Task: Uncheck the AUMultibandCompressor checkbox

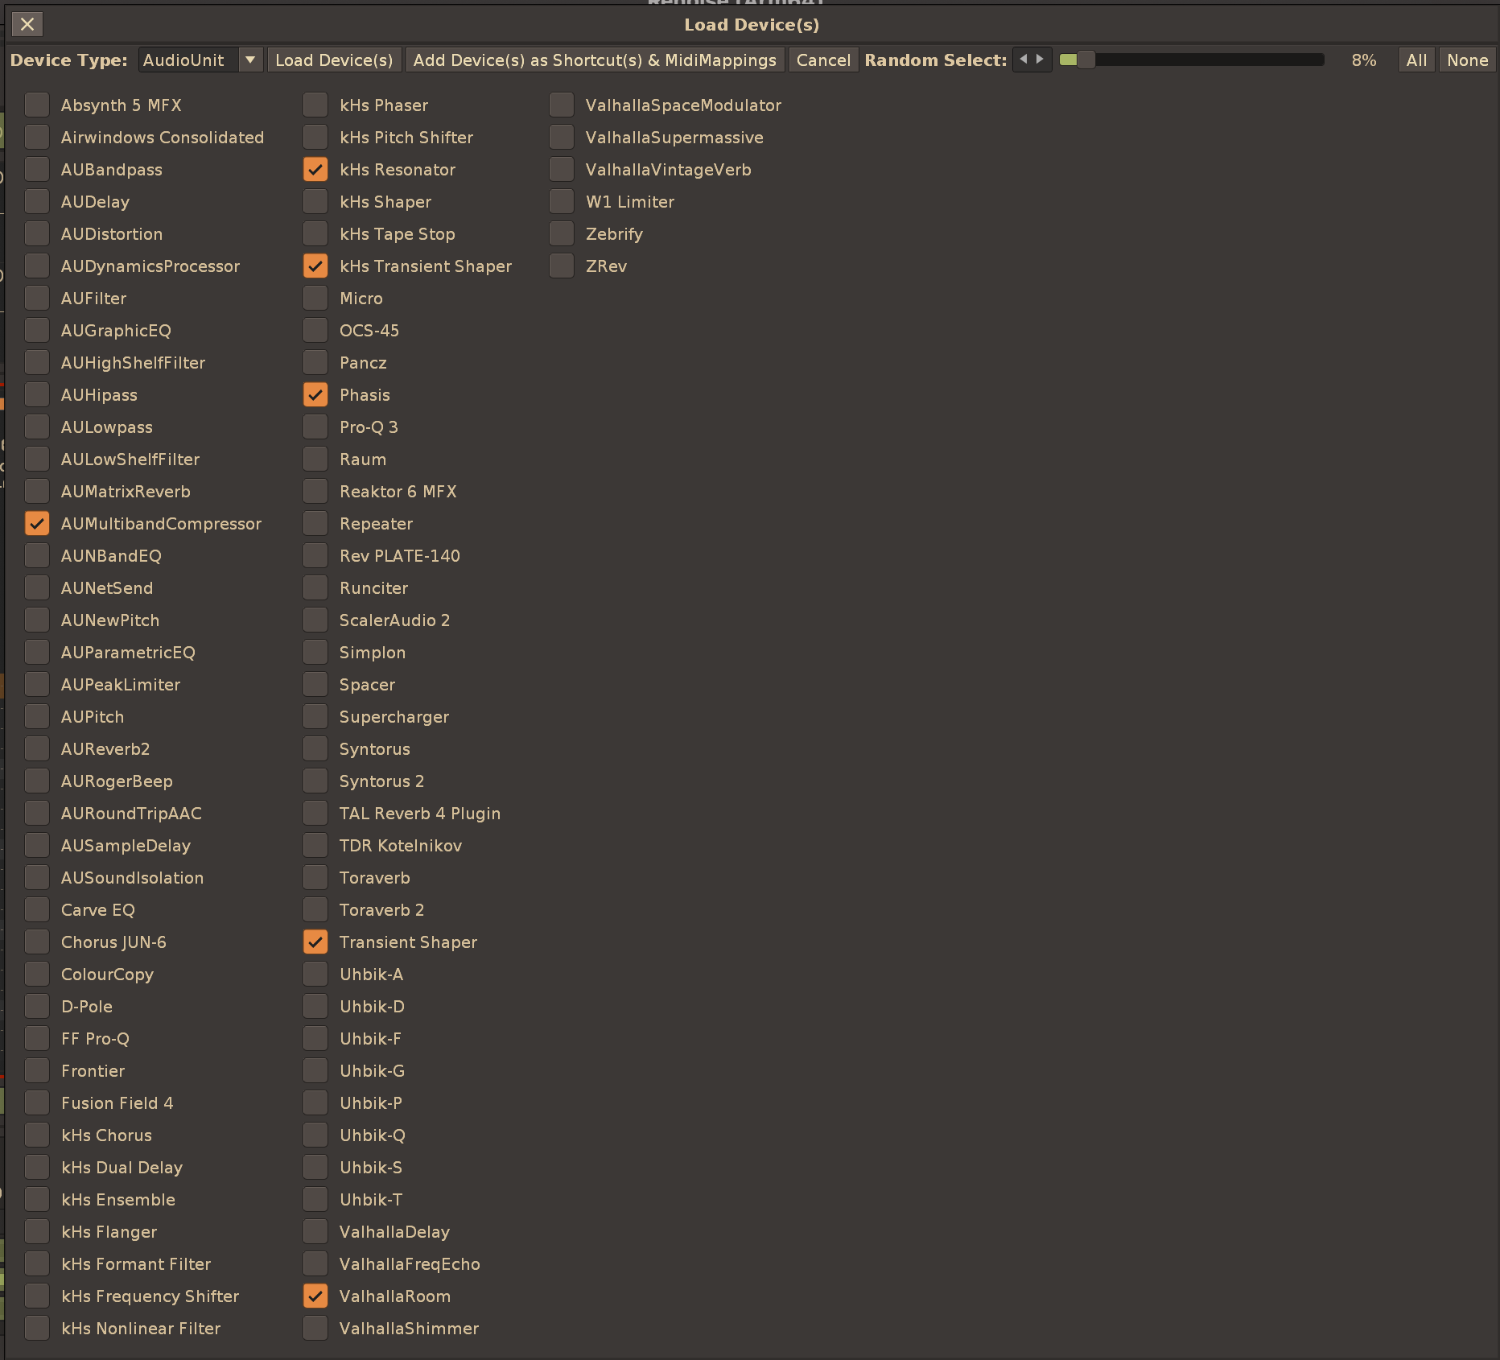Action: tap(37, 524)
